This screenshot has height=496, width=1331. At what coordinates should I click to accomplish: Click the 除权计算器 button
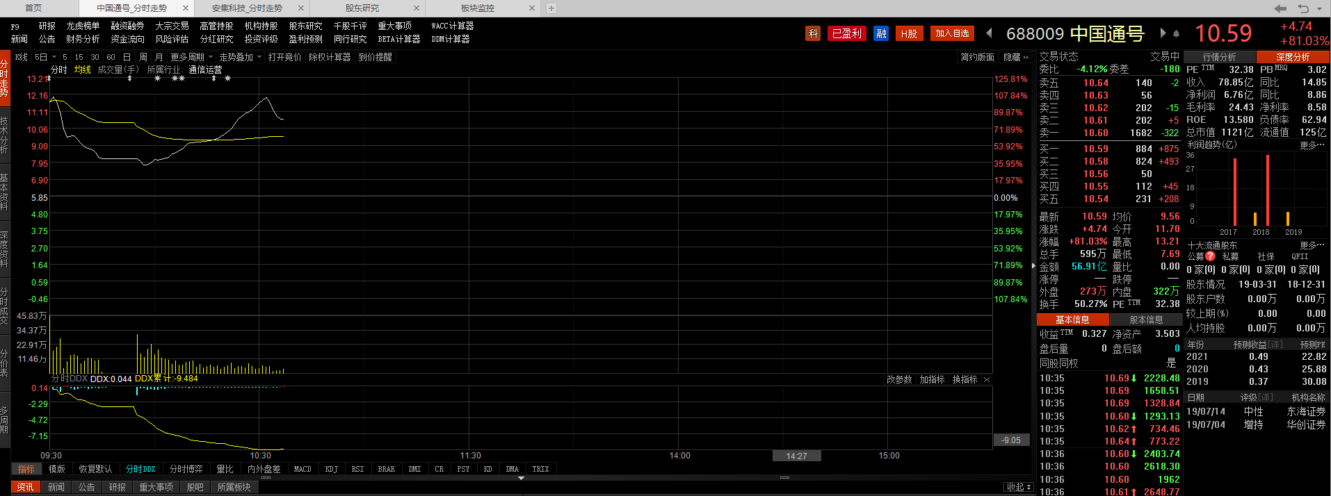[x=330, y=57]
